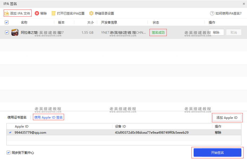Click the 签名成功 status label
The height and width of the screenshot is (161, 247).
158,33
